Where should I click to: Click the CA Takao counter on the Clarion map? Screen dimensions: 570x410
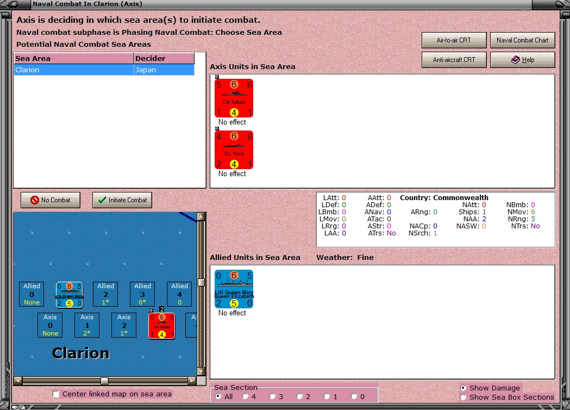click(162, 326)
